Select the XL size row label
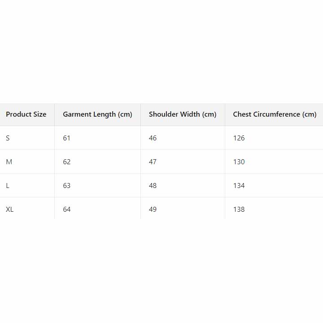 pyautogui.click(x=10, y=210)
